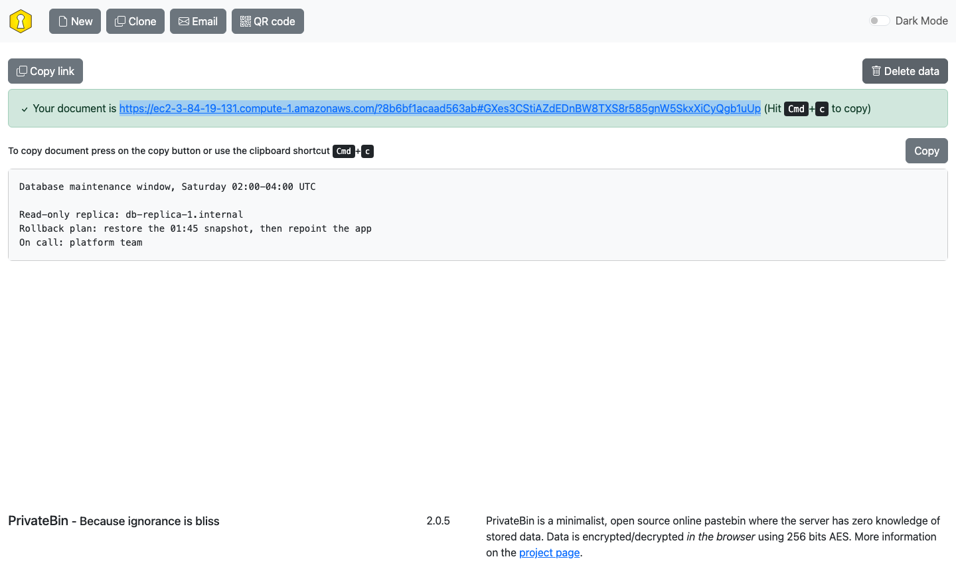Image resolution: width=956 pixels, height=571 pixels.
Task: Click the 'On call: platform team' line
Action: pyautogui.click(x=80, y=242)
